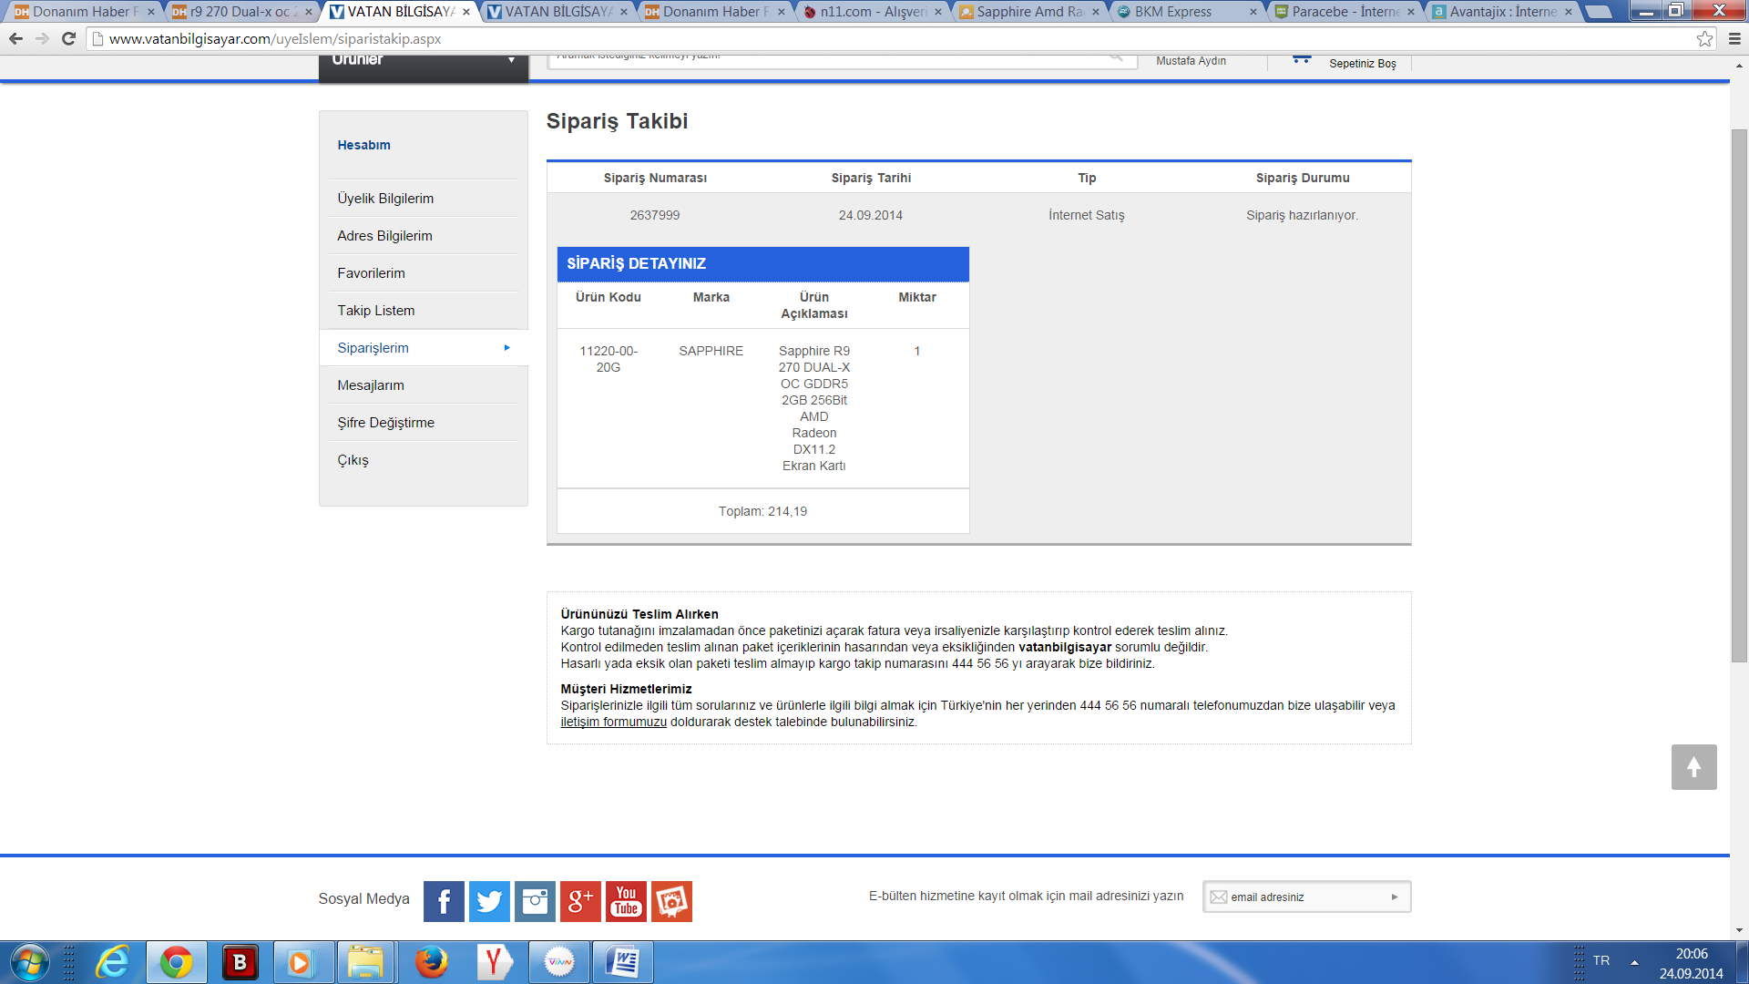This screenshot has width=1749, height=984.
Task: Switch to n11.com browser tab
Action: click(x=872, y=12)
